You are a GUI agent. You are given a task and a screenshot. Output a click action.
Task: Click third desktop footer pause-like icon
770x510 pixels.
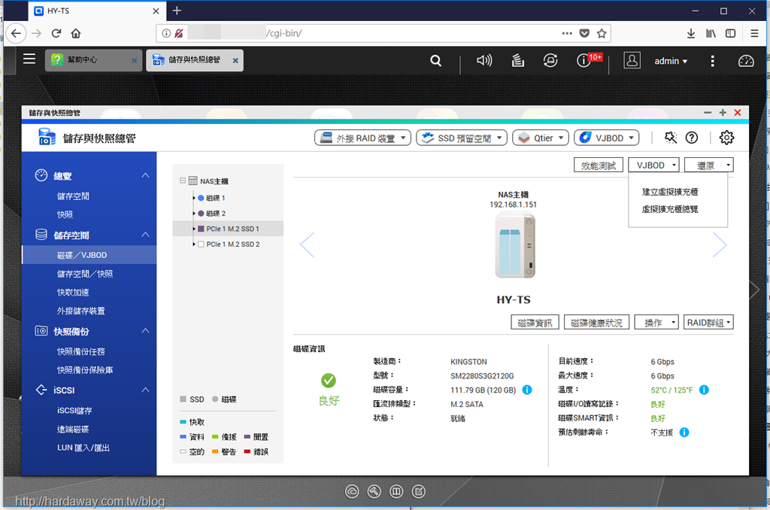(x=396, y=491)
